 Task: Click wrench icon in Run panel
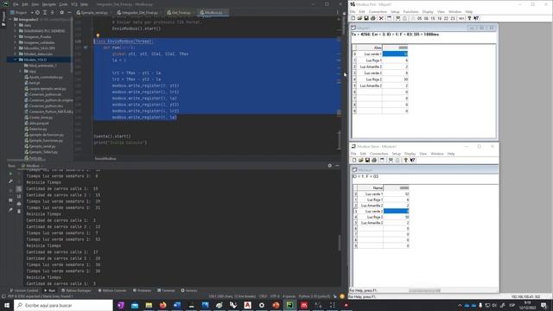10,181
